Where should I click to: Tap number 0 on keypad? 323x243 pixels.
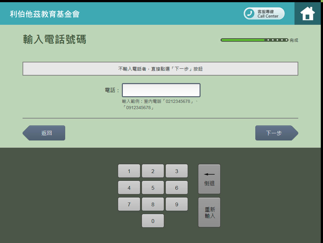tap(153, 221)
